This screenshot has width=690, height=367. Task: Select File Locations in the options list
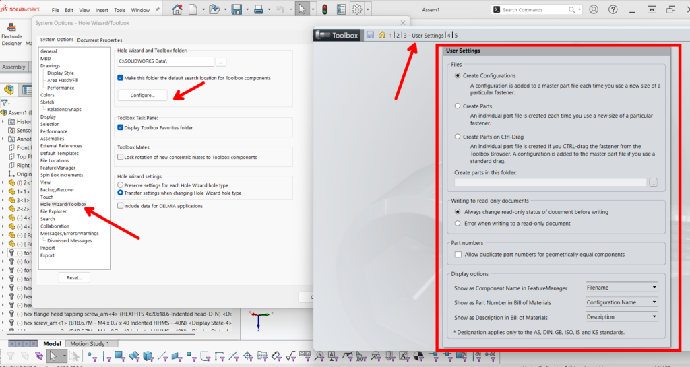[x=55, y=160]
